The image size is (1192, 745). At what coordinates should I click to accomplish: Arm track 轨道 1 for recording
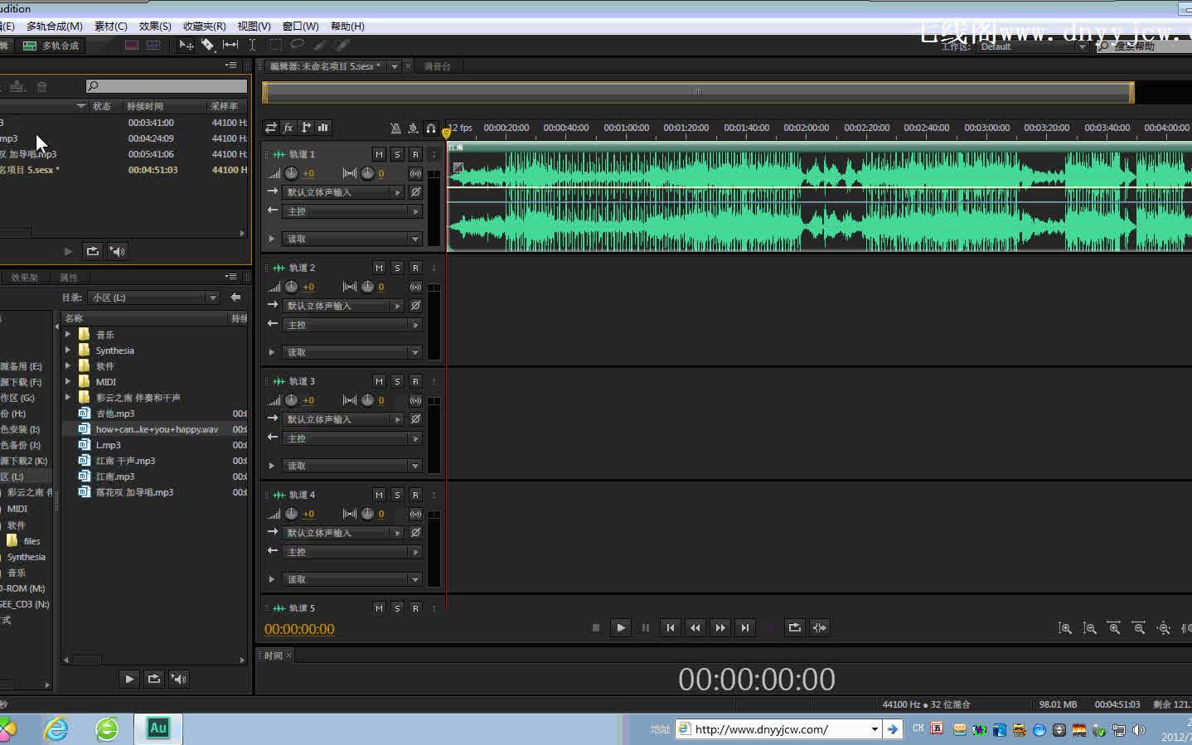[415, 154]
